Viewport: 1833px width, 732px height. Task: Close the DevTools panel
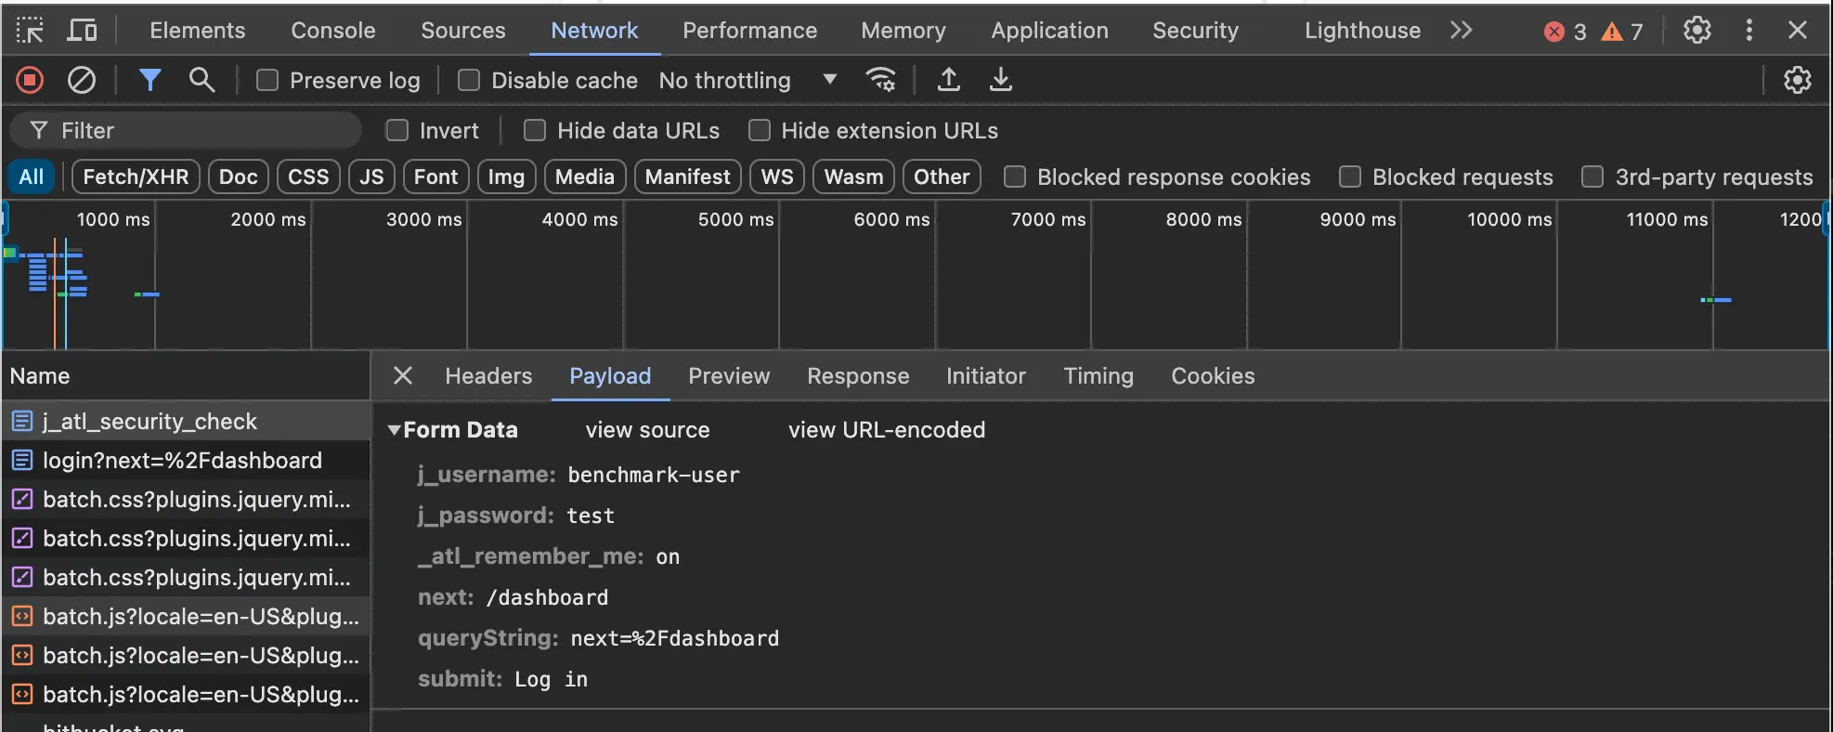tap(1798, 31)
